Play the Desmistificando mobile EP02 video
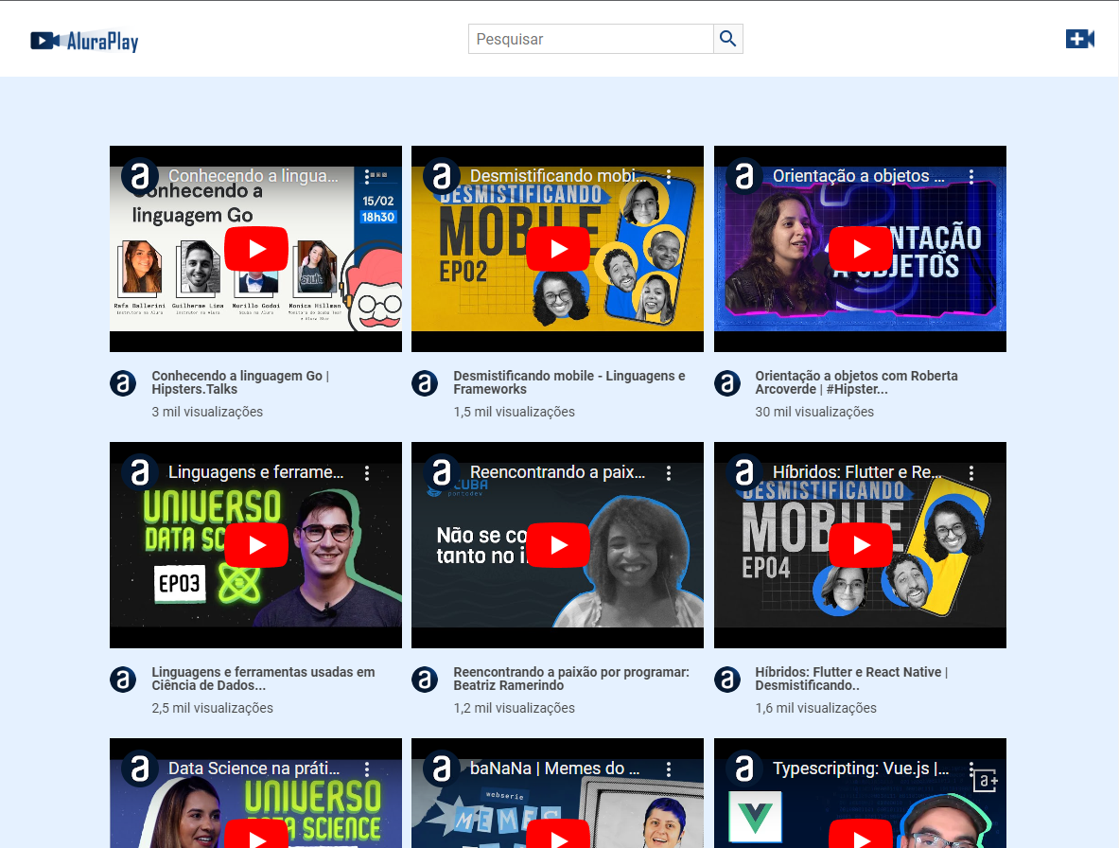This screenshot has width=1119, height=848. pyautogui.click(x=558, y=248)
